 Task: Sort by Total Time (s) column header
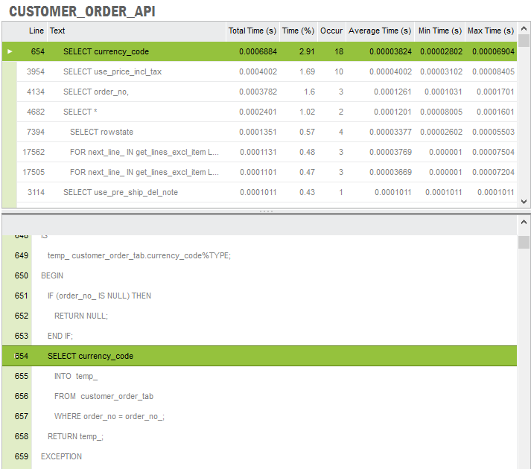tap(252, 31)
